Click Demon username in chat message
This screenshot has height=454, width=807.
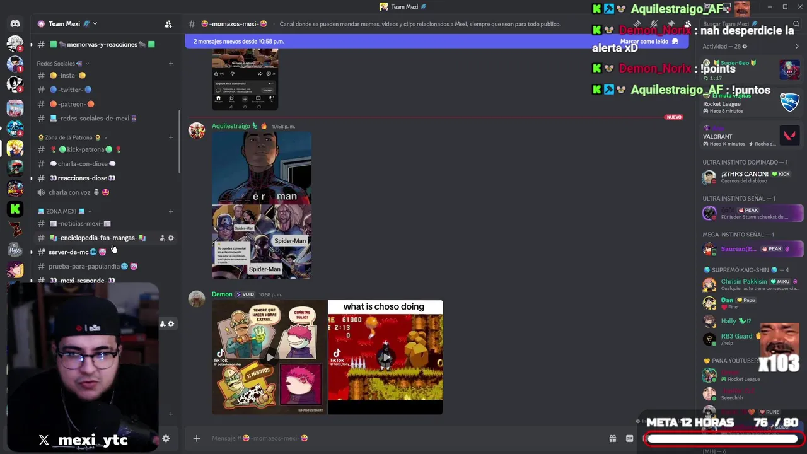(222, 294)
